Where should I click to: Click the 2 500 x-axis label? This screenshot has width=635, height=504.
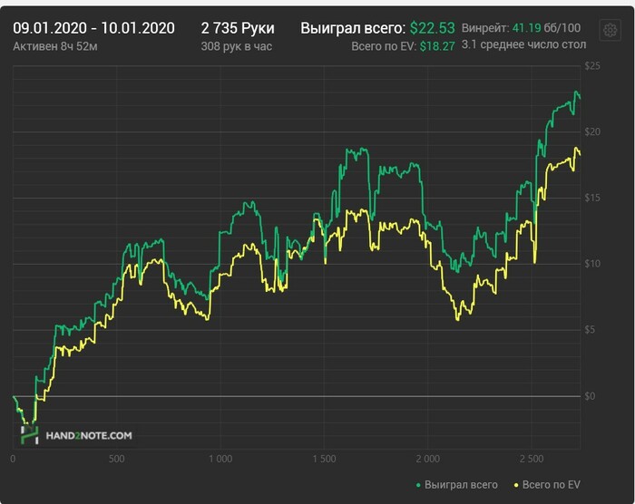(532, 459)
